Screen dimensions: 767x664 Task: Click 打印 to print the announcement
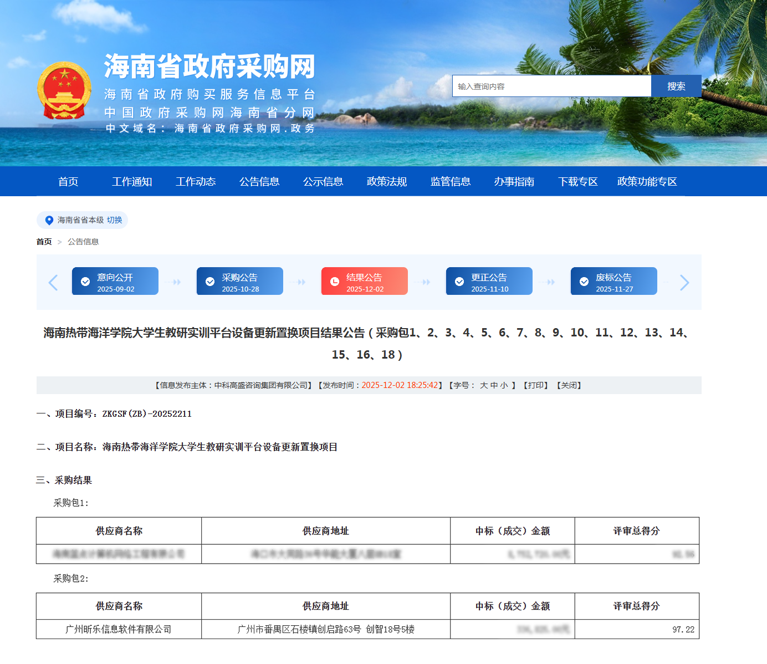[x=535, y=385]
